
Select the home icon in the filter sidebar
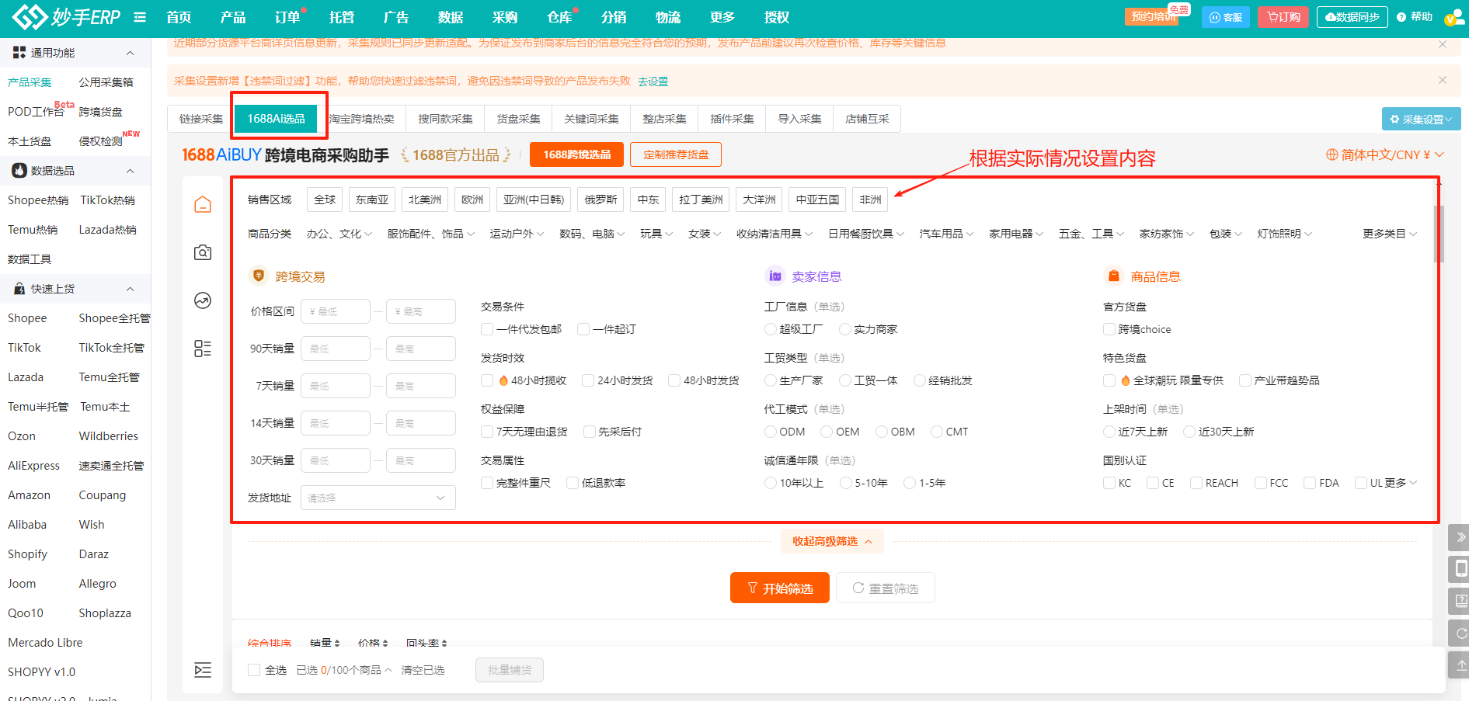pyautogui.click(x=203, y=203)
